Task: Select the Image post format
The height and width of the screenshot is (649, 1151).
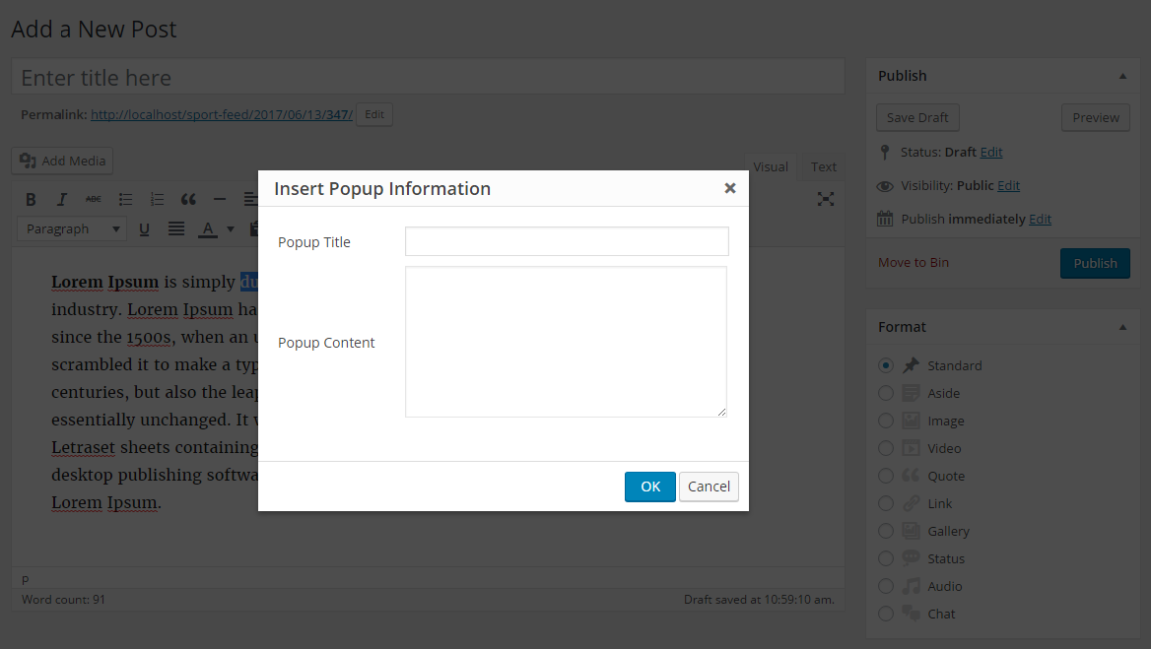Action: click(886, 421)
